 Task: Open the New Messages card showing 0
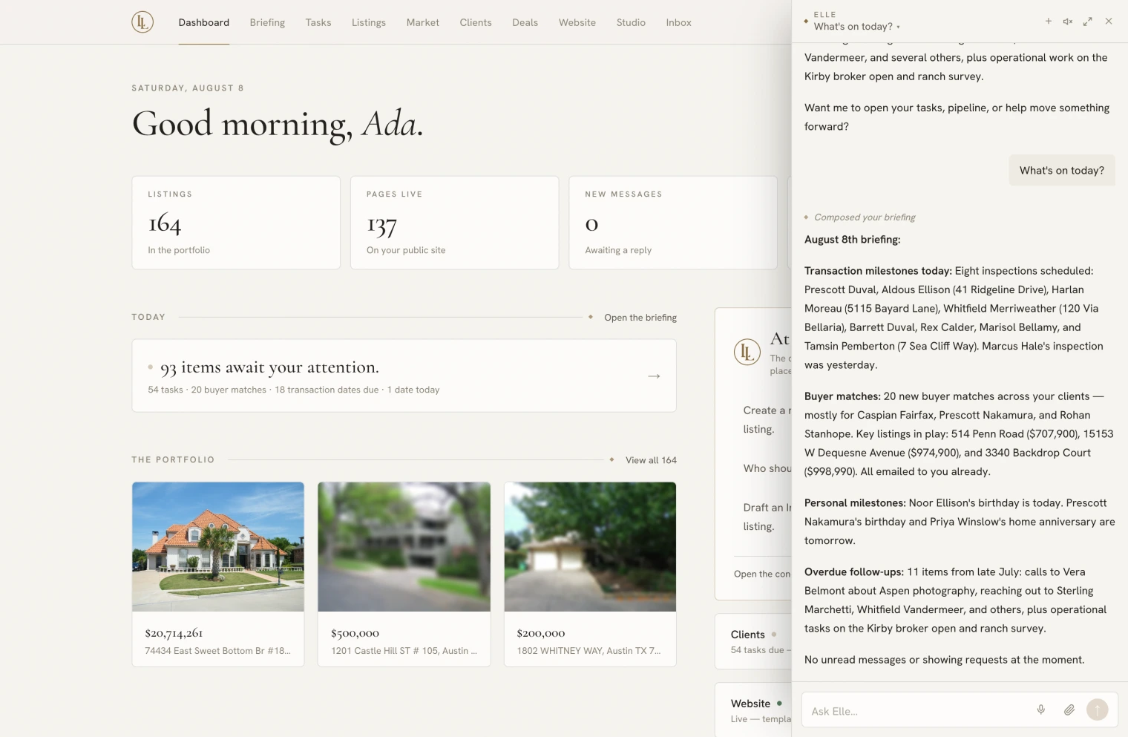(673, 223)
